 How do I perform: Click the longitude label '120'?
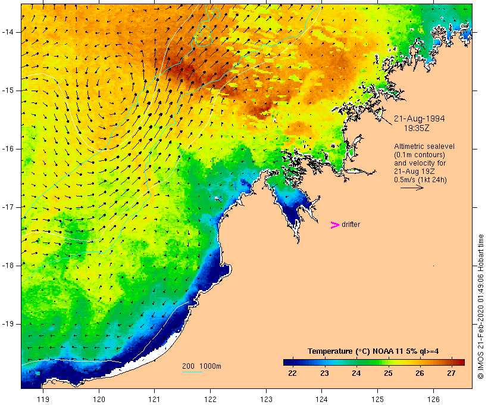(99, 400)
